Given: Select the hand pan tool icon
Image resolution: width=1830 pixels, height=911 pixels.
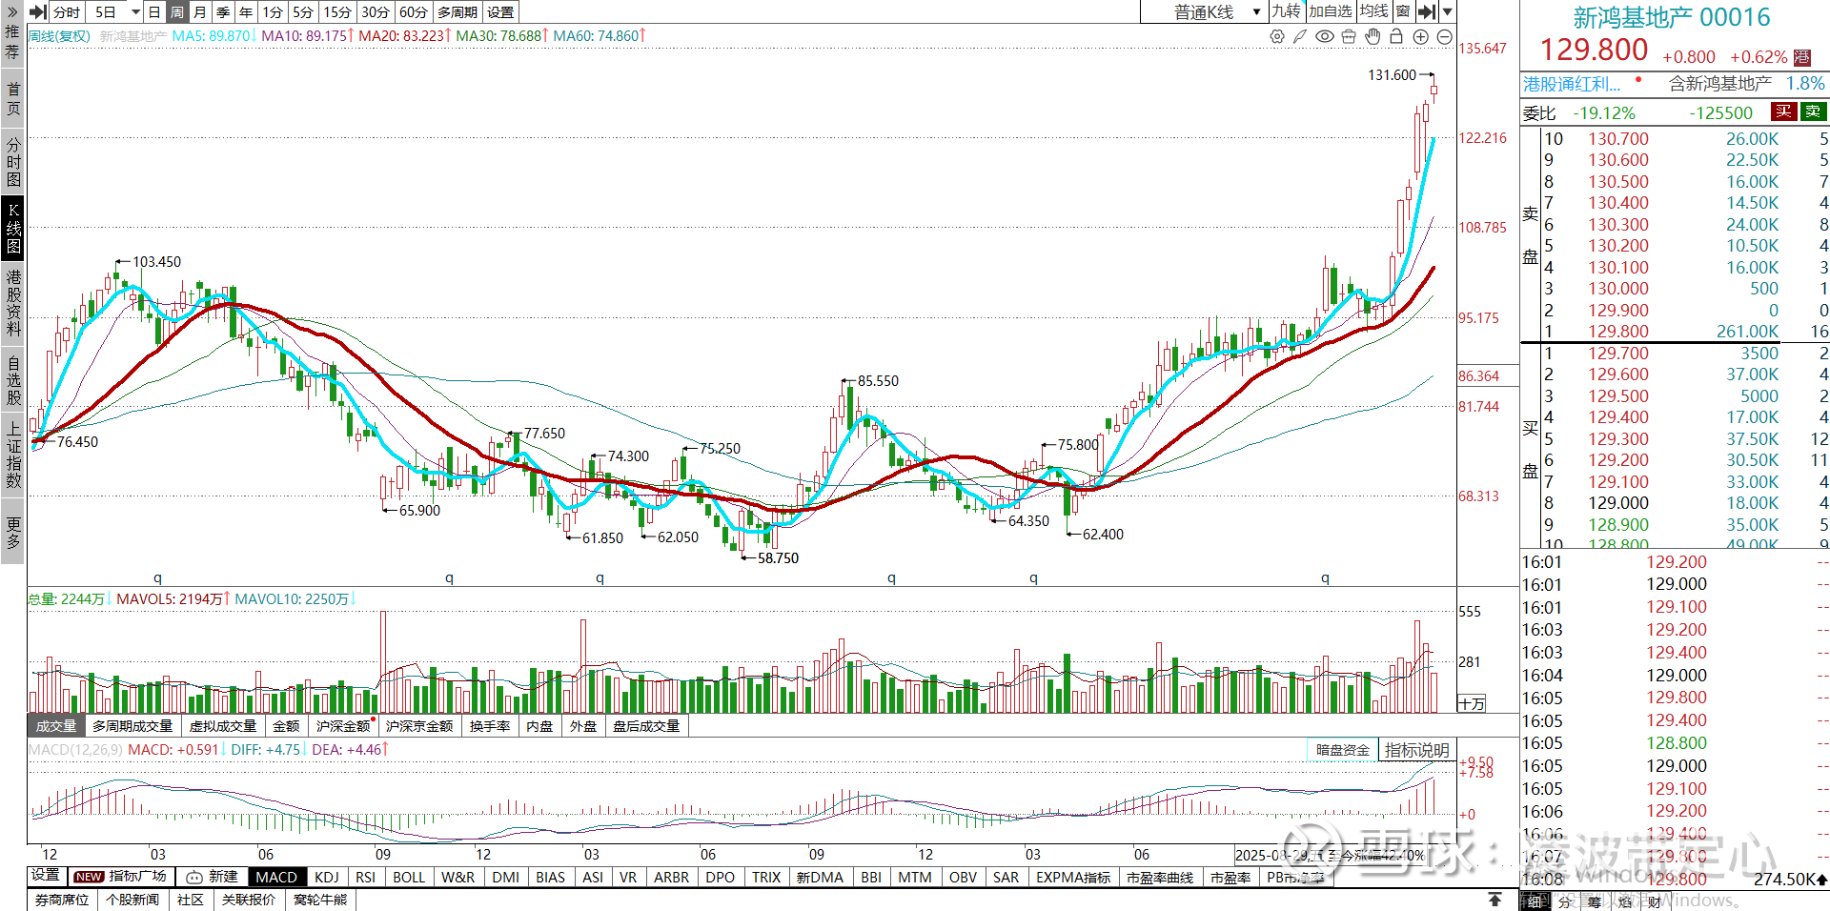Looking at the screenshot, I should coord(1372,36).
